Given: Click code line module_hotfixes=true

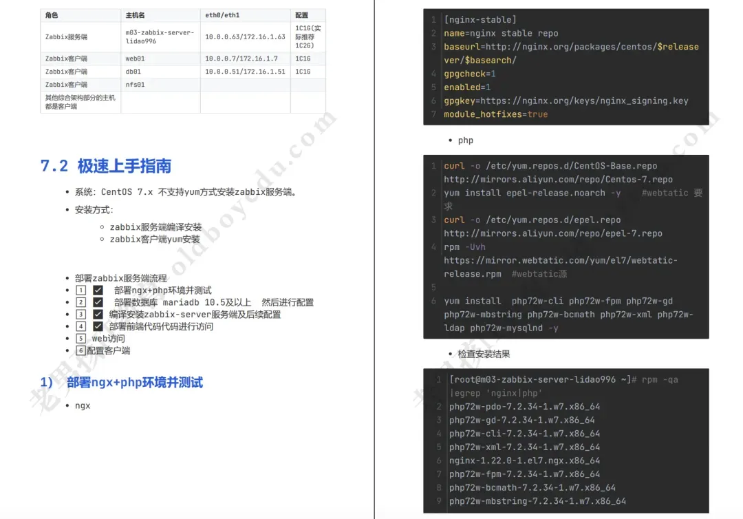Looking at the screenshot, I should (495, 114).
